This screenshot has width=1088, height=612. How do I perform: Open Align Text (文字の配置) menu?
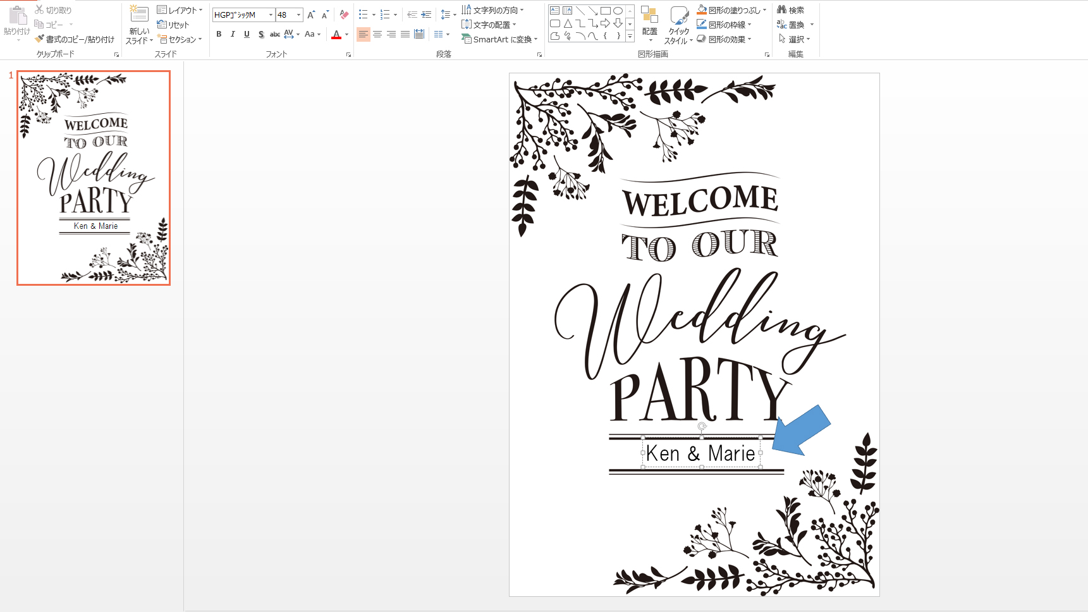coord(489,25)
